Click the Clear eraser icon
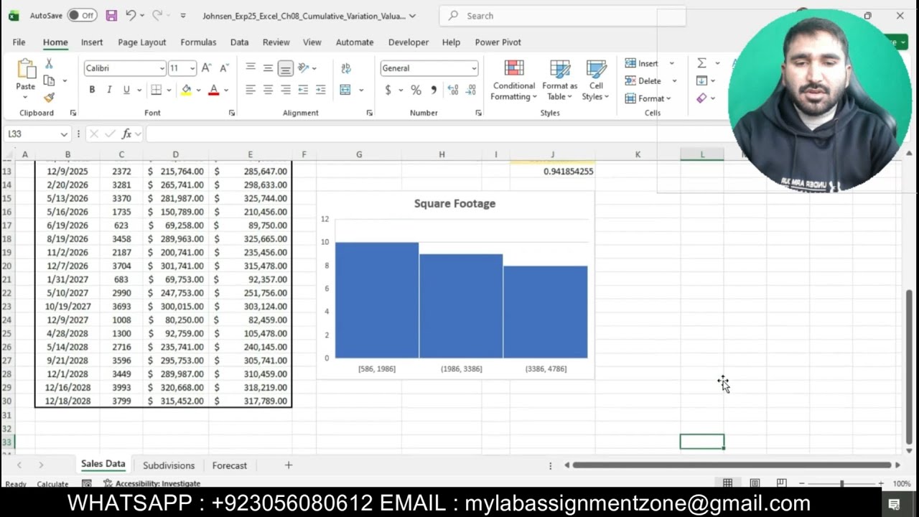The width and height of the screenshot is (919, 517). coord(701,98)
